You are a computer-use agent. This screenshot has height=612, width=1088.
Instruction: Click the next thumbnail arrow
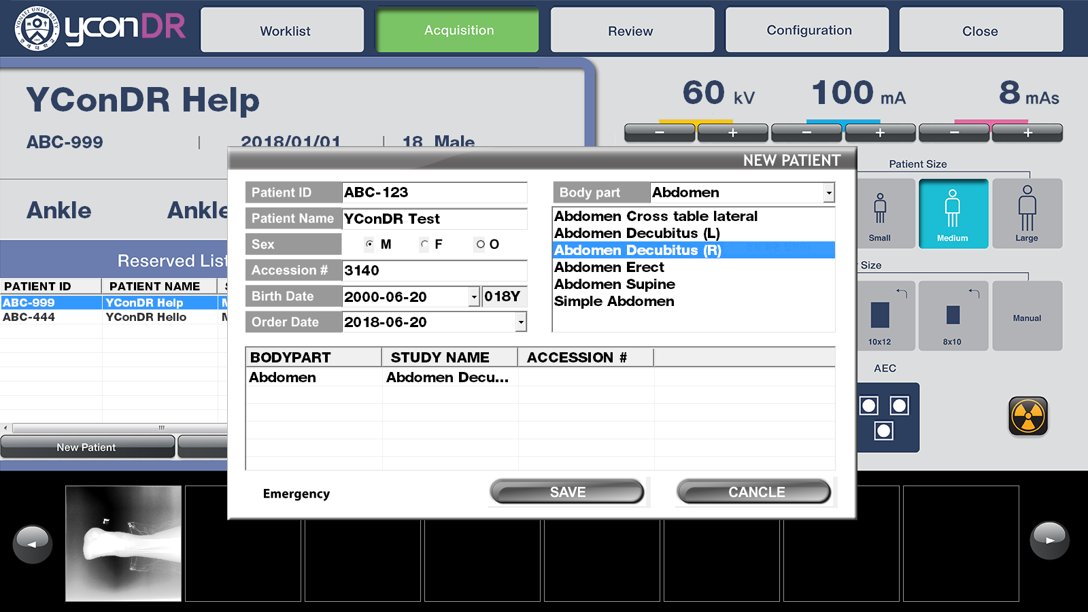tap(1049, 541)
